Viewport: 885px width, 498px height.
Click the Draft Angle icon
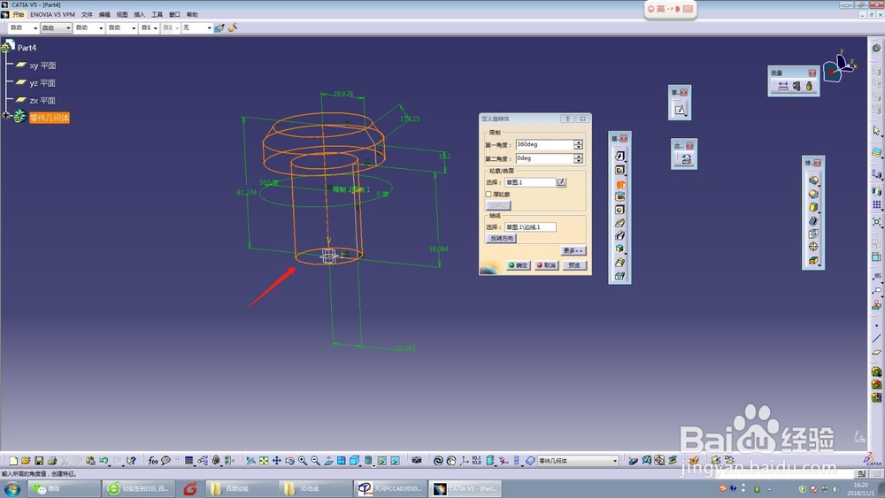tap(813, 207)
